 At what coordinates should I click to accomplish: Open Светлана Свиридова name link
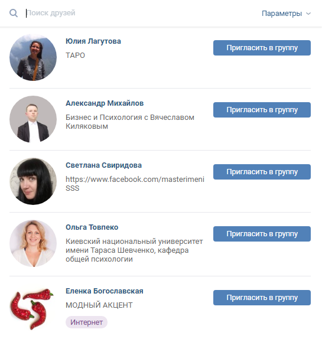tap(103, 165)
